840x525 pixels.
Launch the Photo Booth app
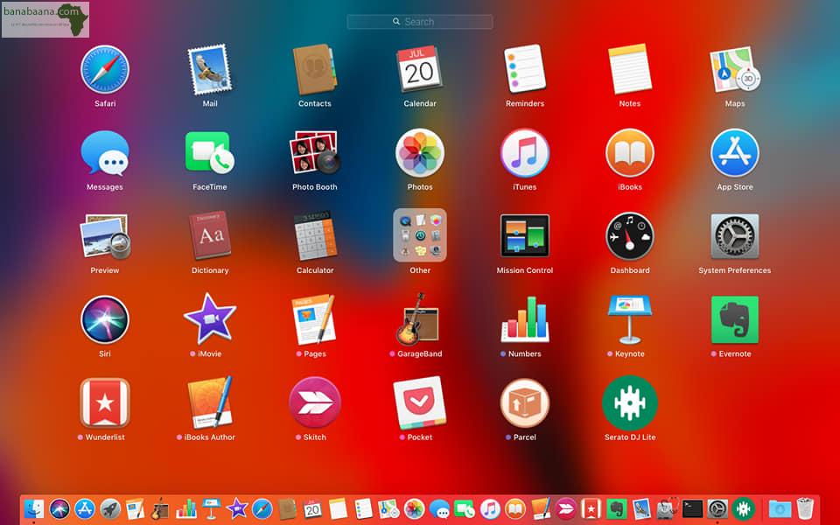pos(314,153)
